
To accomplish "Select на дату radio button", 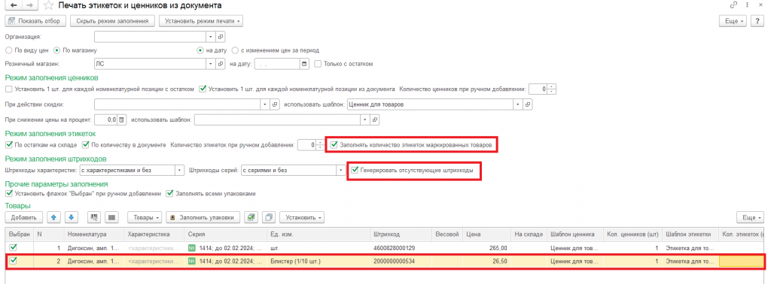I will click(200, 50).
